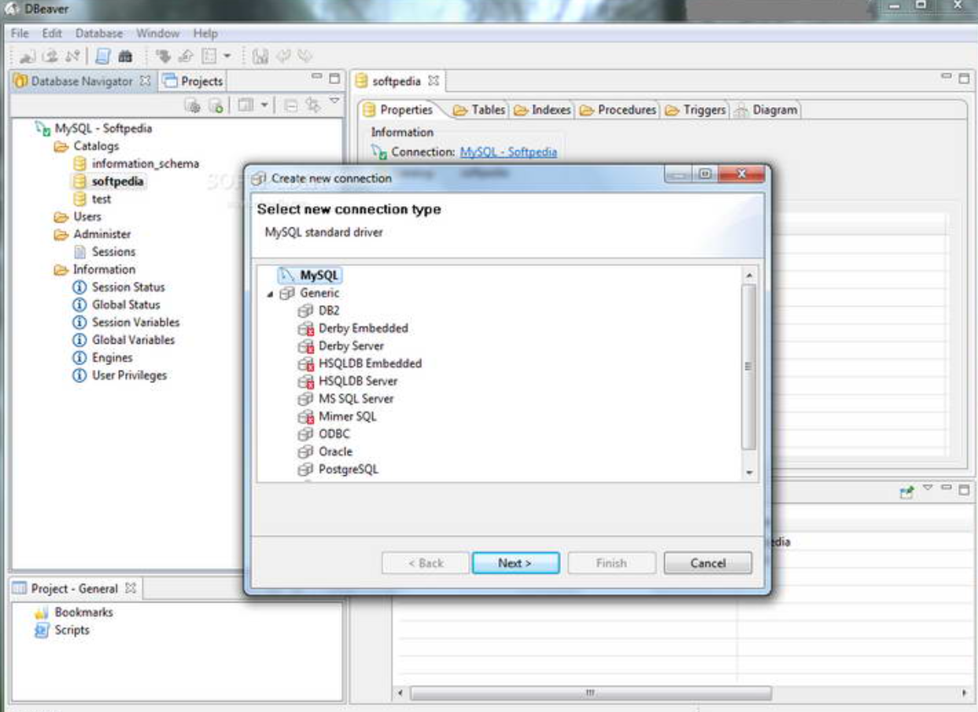Open the Window menu
The image size is (978, 712).
(157, 34)
